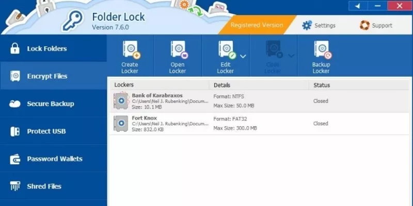Click Closed status of Fort Knox
413x206 pixels.
[x=321, y=123]
